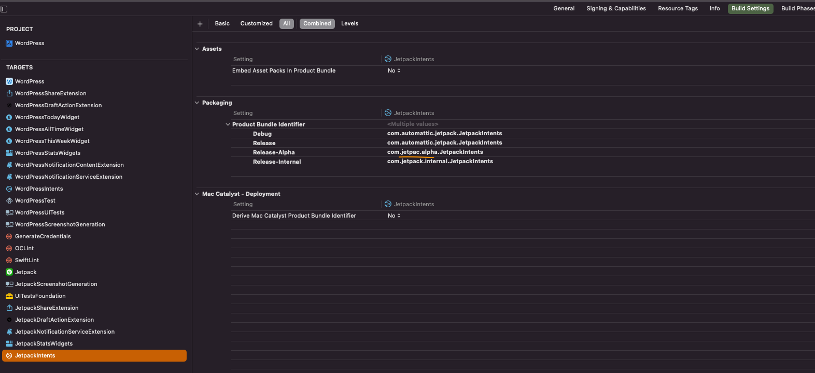Viewport: 815px width, 373px height.
Task: Select the Build Settings tab
Action: click(751, 8)
